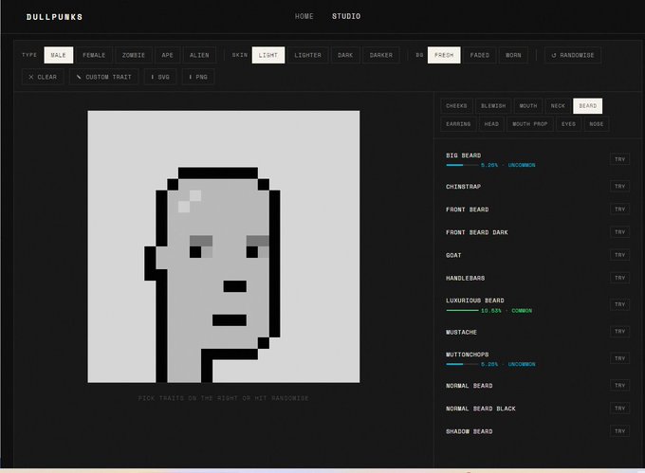645x473 pixels.
Task: Set background to FADED
Action: pyautogui.click(x=480, y=55)
